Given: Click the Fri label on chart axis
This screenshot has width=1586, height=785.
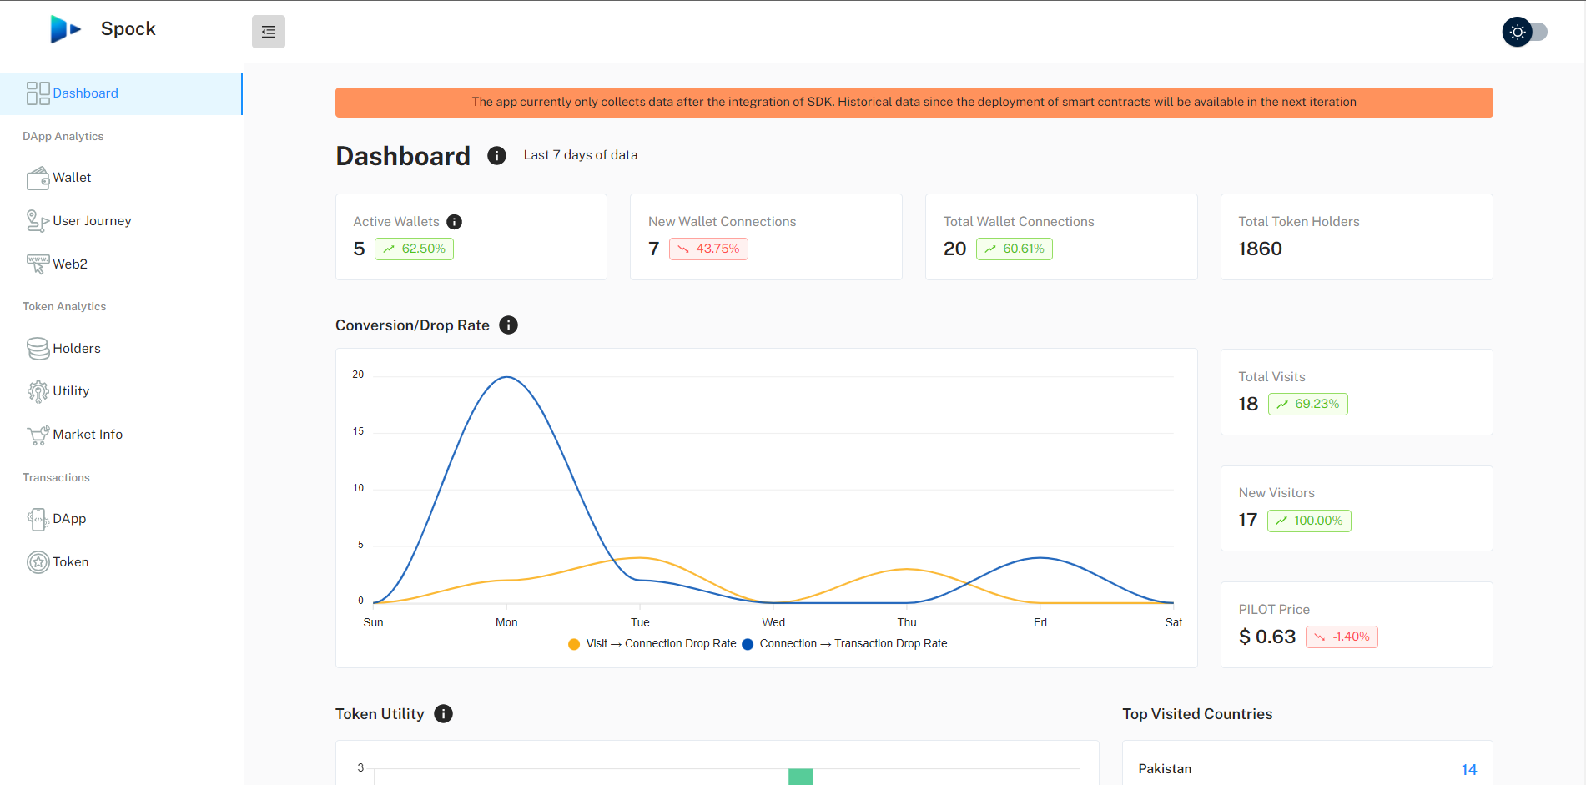Looking at the screenshot, I should (1040, 622).
